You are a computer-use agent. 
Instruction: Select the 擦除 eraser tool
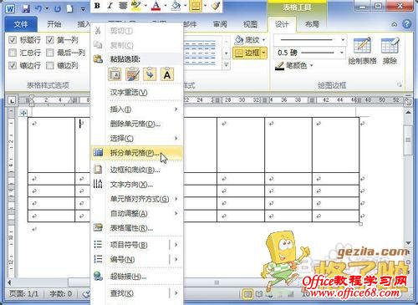tap(390, 51)
